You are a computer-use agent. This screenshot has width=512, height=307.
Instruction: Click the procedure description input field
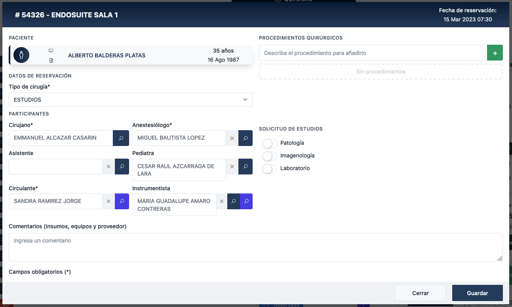coord(373,53)
